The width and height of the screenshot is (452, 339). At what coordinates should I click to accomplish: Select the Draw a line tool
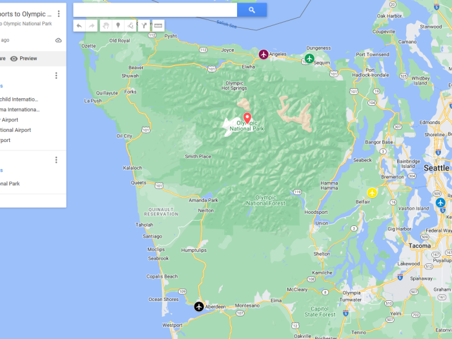(x=130, y=26)
